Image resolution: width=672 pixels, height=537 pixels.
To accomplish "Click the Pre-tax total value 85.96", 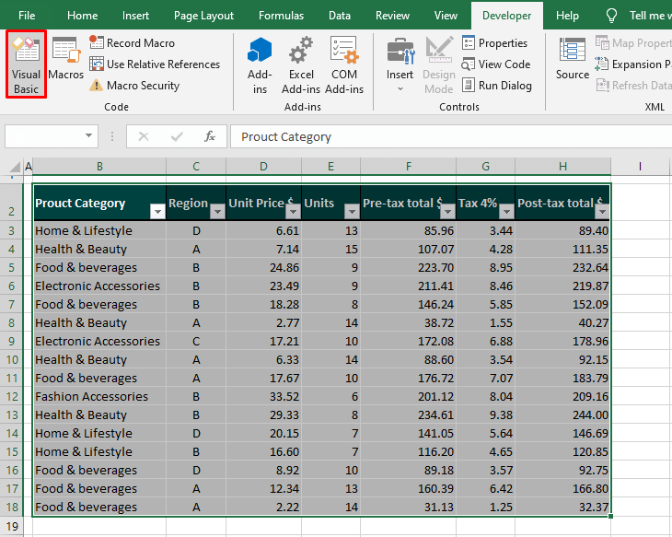I will (409, 230).
